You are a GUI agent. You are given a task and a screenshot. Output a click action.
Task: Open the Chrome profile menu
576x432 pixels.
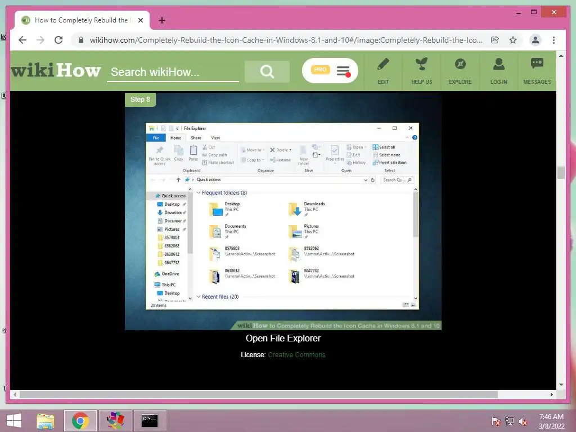(535, 40)
